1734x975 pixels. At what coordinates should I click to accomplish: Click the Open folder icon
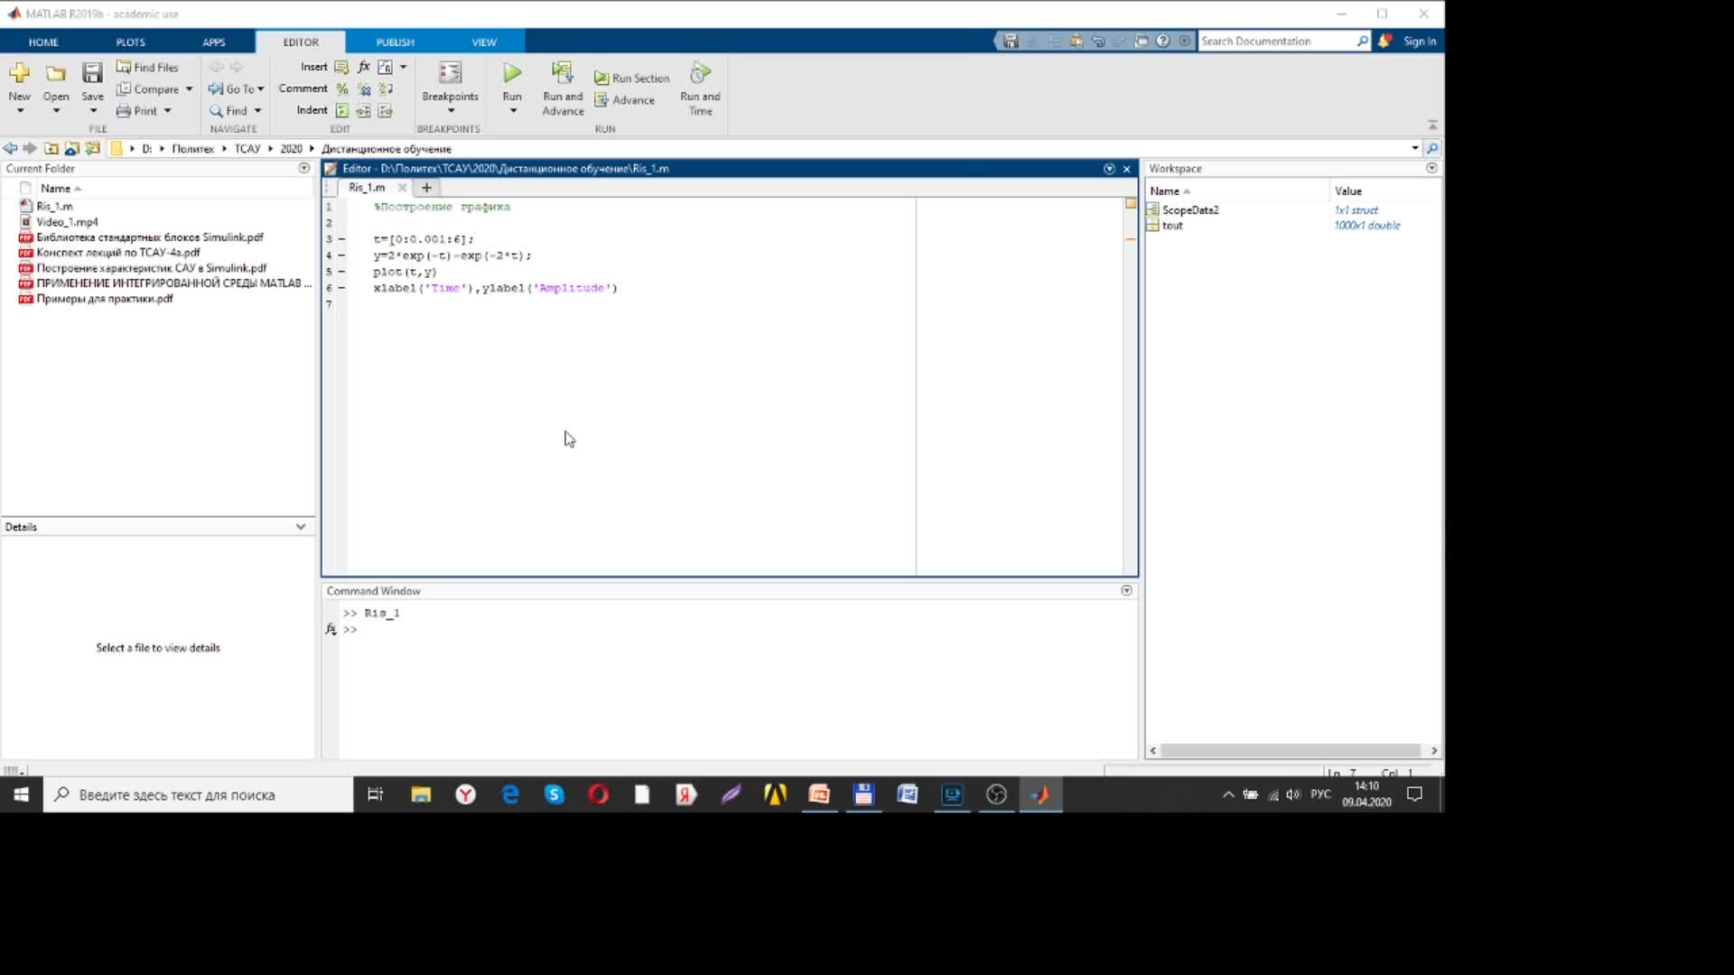tap(56, 73)
